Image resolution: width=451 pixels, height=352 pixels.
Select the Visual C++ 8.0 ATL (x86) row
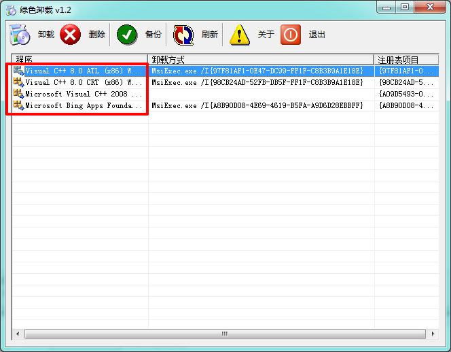point(225,71)
